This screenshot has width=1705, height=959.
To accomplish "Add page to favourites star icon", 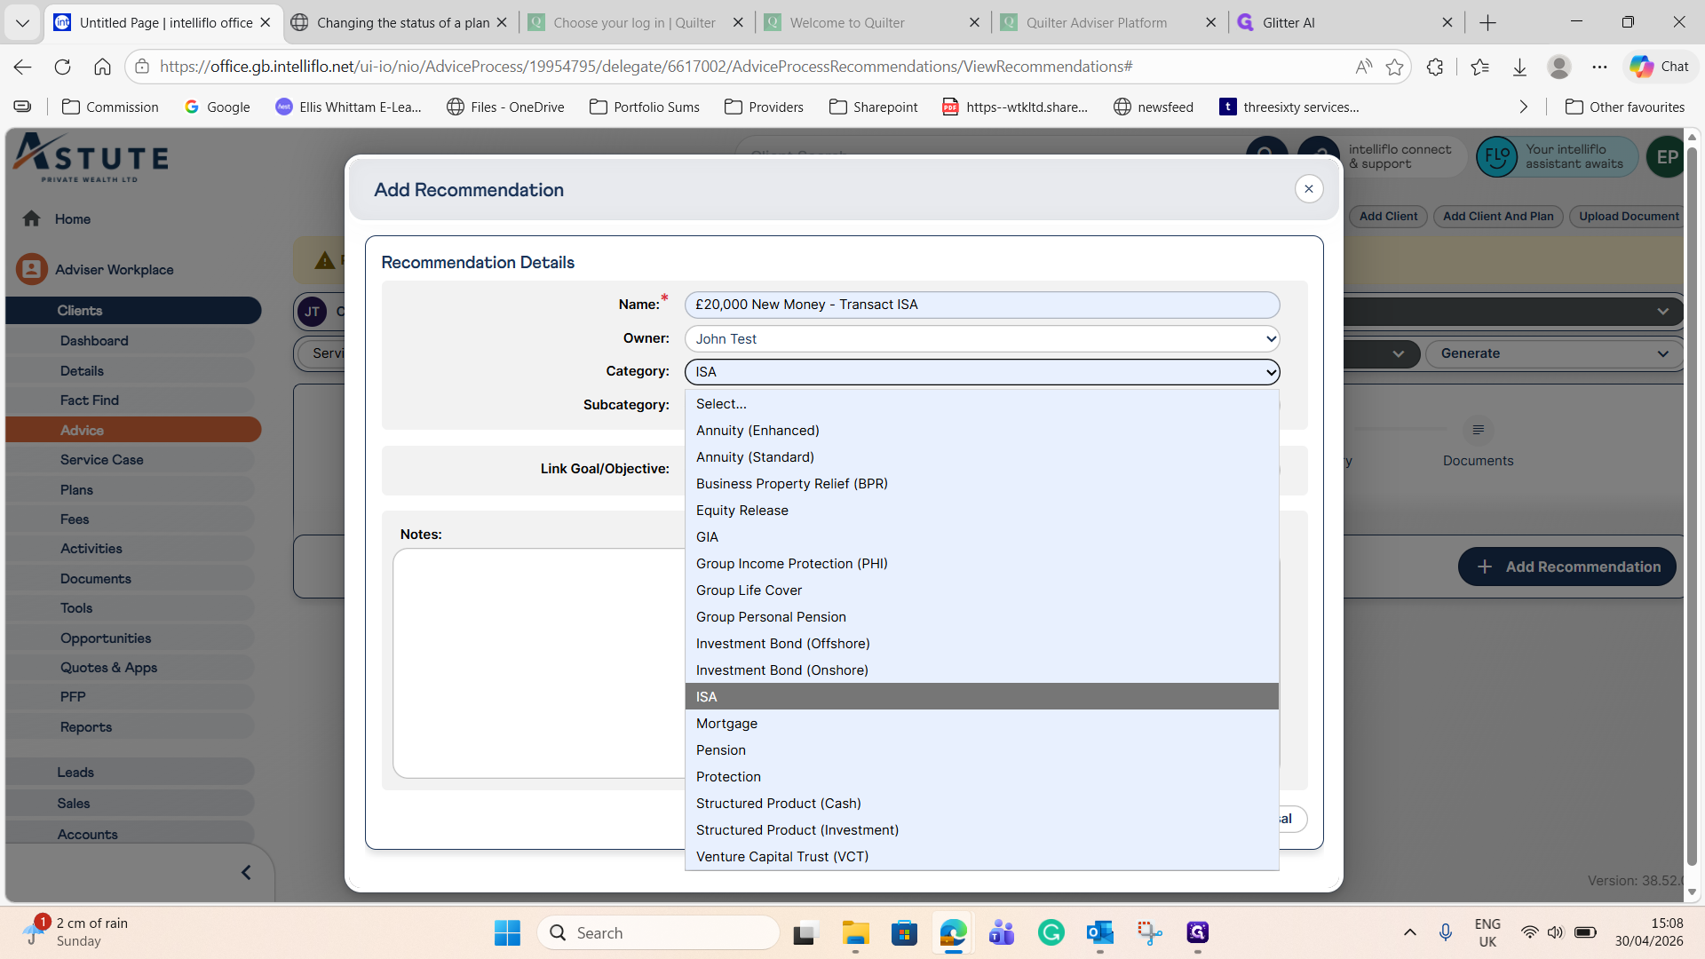I will tap(1394, 67).
